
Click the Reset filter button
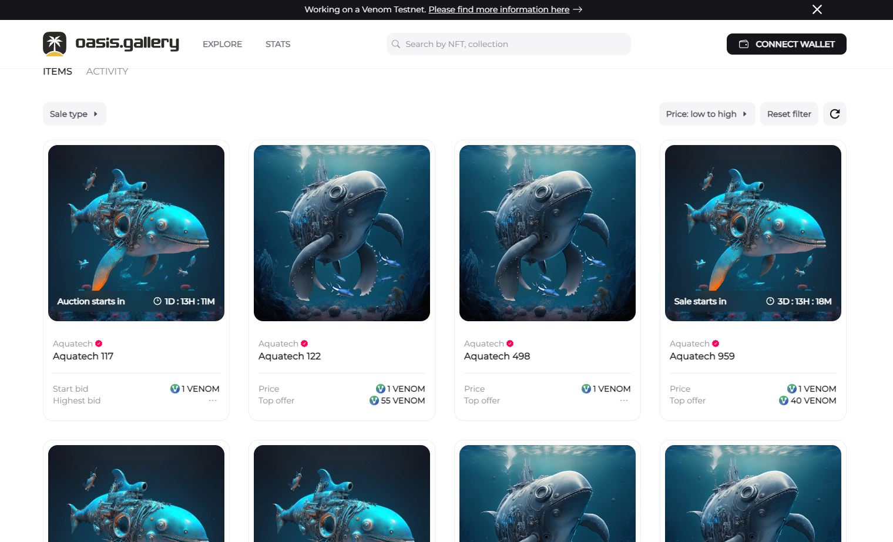789,113
